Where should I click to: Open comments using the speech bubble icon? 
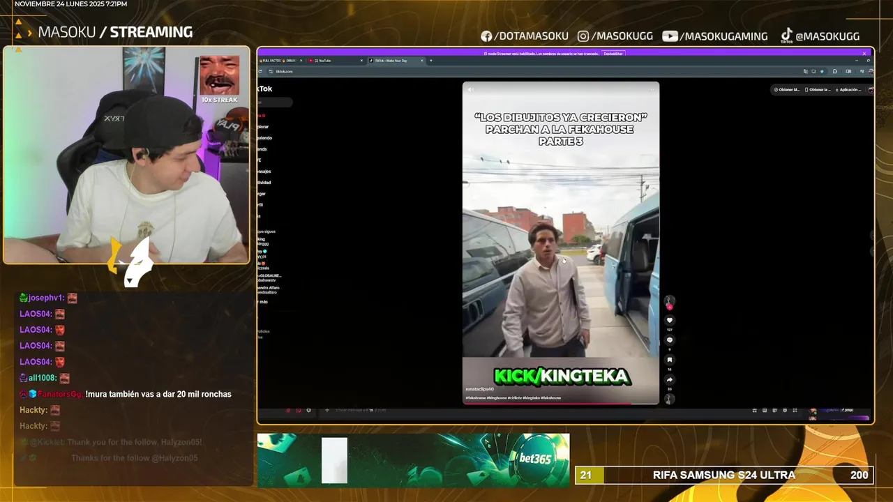[x=670, y=340]
